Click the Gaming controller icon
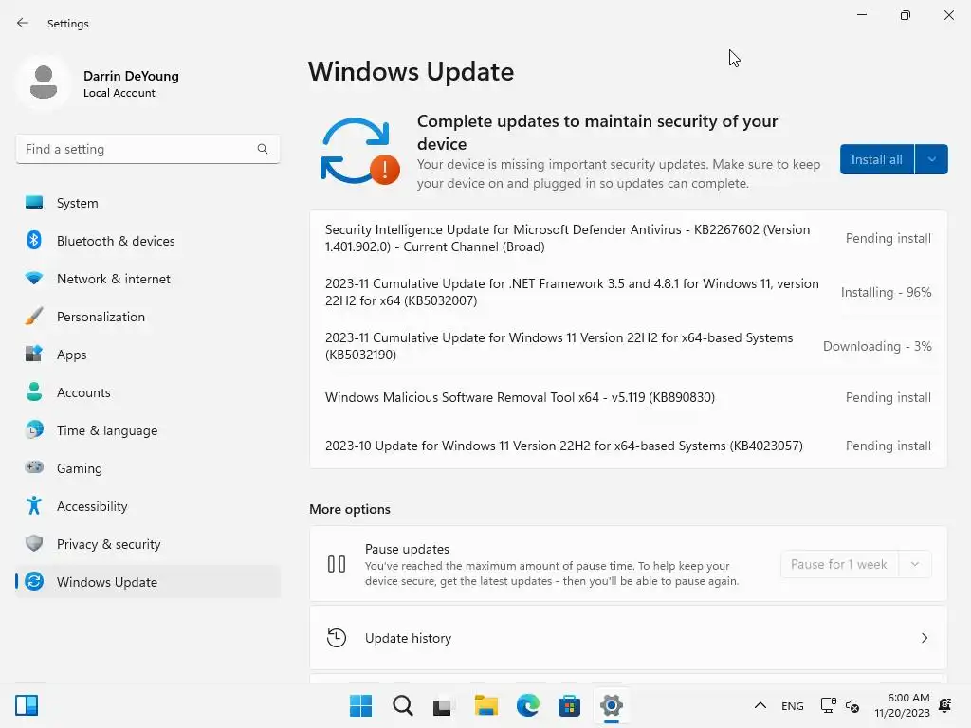 pos(34,467)
